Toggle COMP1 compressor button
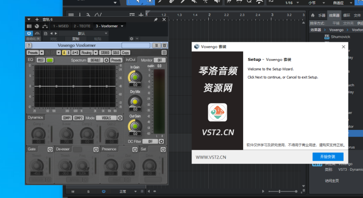The image size is (363, 198). tap(67, 118)
